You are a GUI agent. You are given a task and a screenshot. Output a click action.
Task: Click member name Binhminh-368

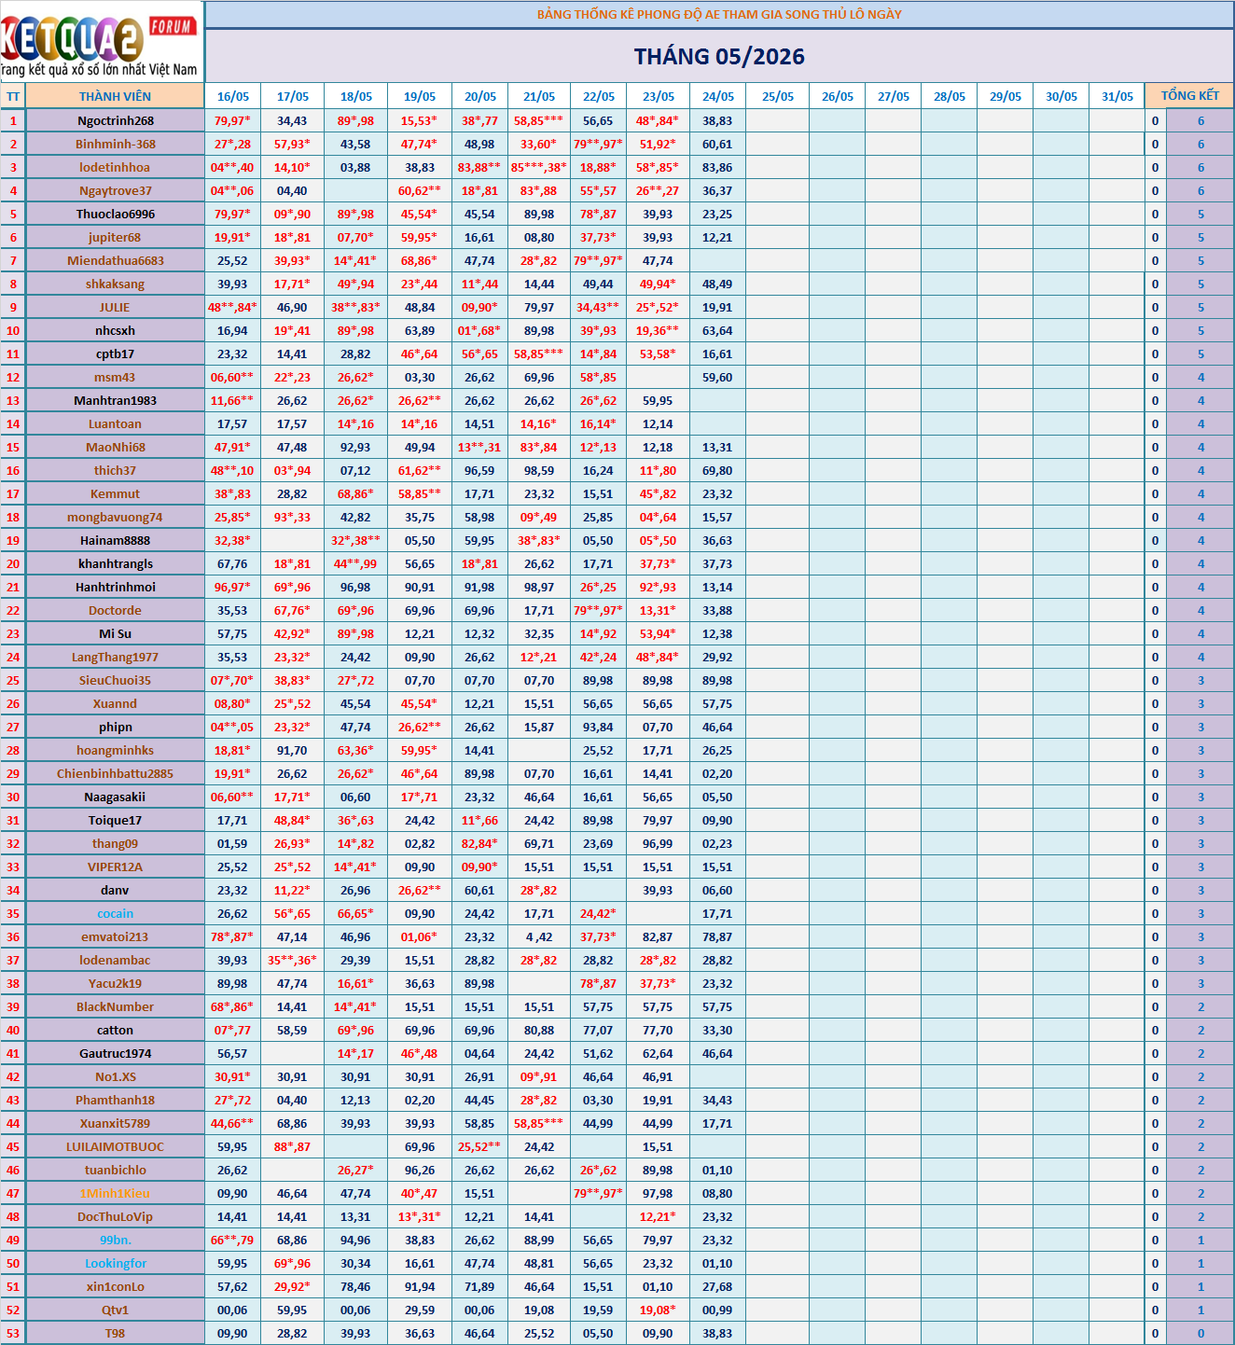(x=115, y=144)
